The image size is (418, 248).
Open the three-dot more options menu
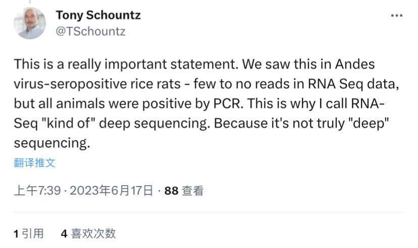tap(397, 16)
